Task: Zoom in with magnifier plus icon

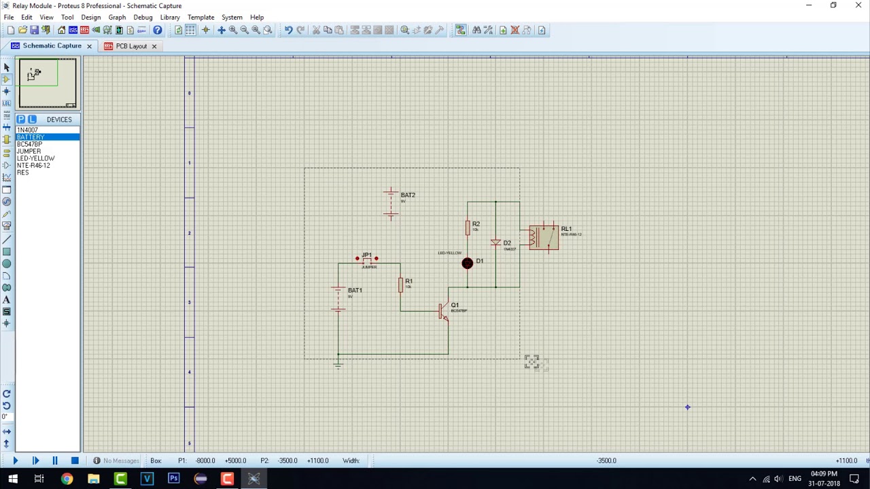Action: click(232, 30)
